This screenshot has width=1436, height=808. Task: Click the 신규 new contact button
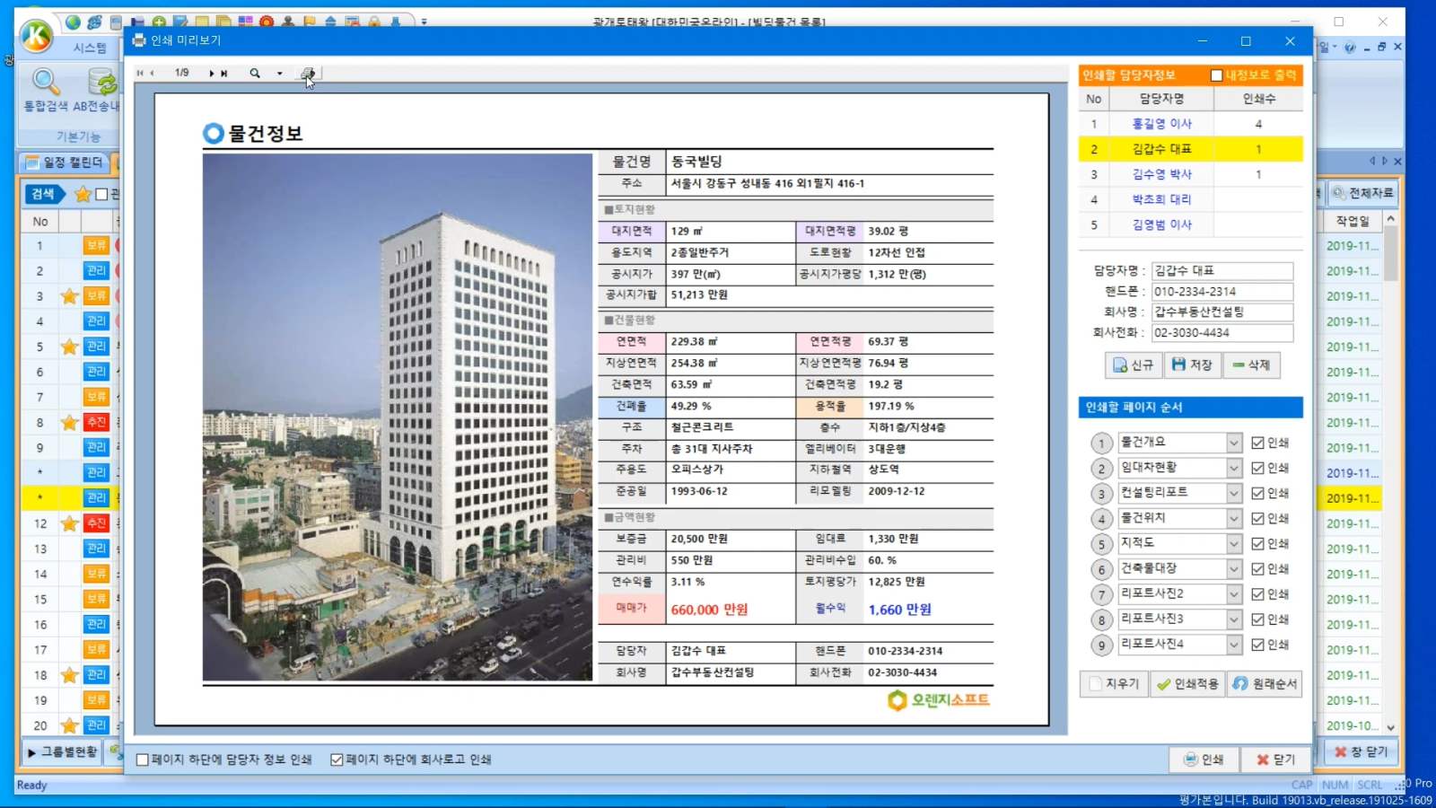pyautogui.click(x=1133, y=364)
